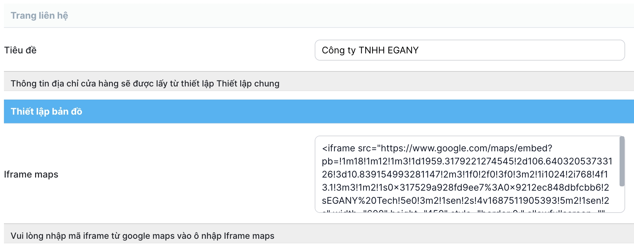
Task: Click the line starting with '26!3d10.839'
Action: point(465,174)
